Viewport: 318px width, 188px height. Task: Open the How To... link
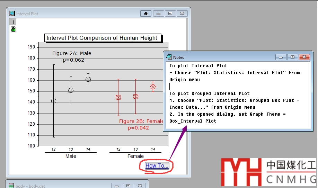click(x=157, y=165)
